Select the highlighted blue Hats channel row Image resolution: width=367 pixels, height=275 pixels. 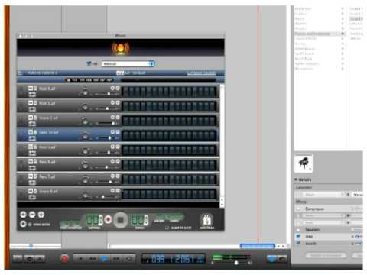pos(118,135)
